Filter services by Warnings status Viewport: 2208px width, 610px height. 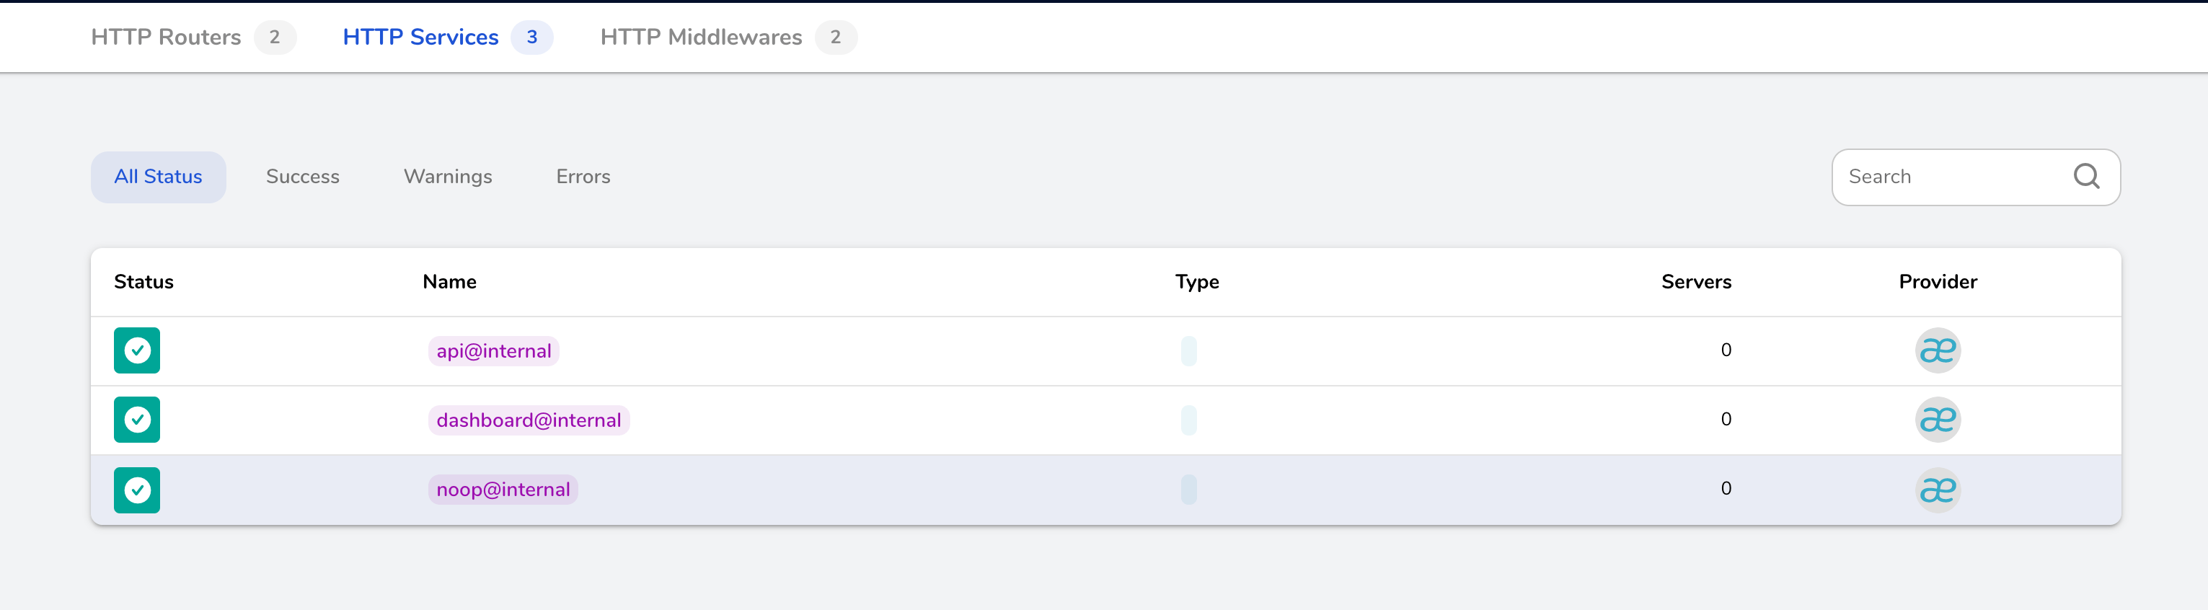coord(447,177)
